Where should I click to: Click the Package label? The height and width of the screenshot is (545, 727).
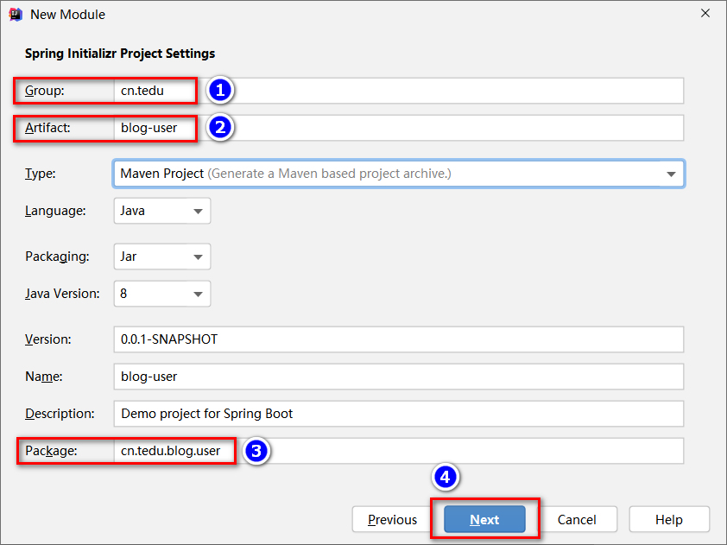(x=51, y=450)
